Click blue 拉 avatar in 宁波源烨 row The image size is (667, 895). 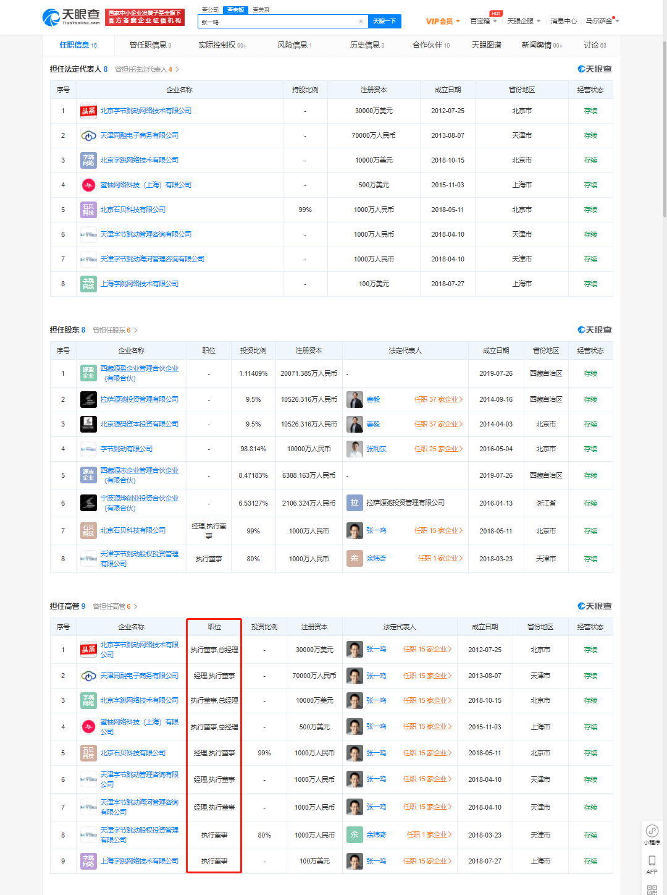click(354, 503)
